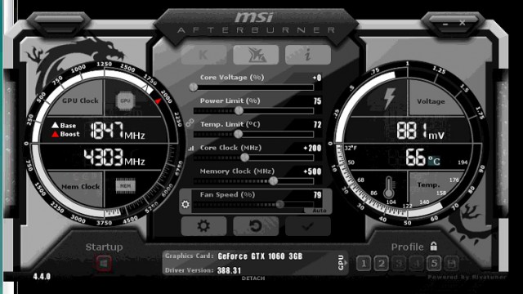Click the Power Limit value 75

point(318,101)
